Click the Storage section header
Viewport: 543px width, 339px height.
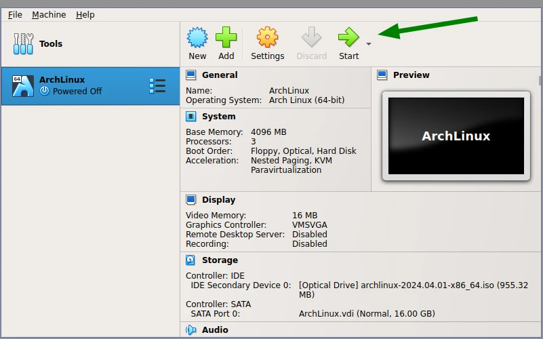220,260
